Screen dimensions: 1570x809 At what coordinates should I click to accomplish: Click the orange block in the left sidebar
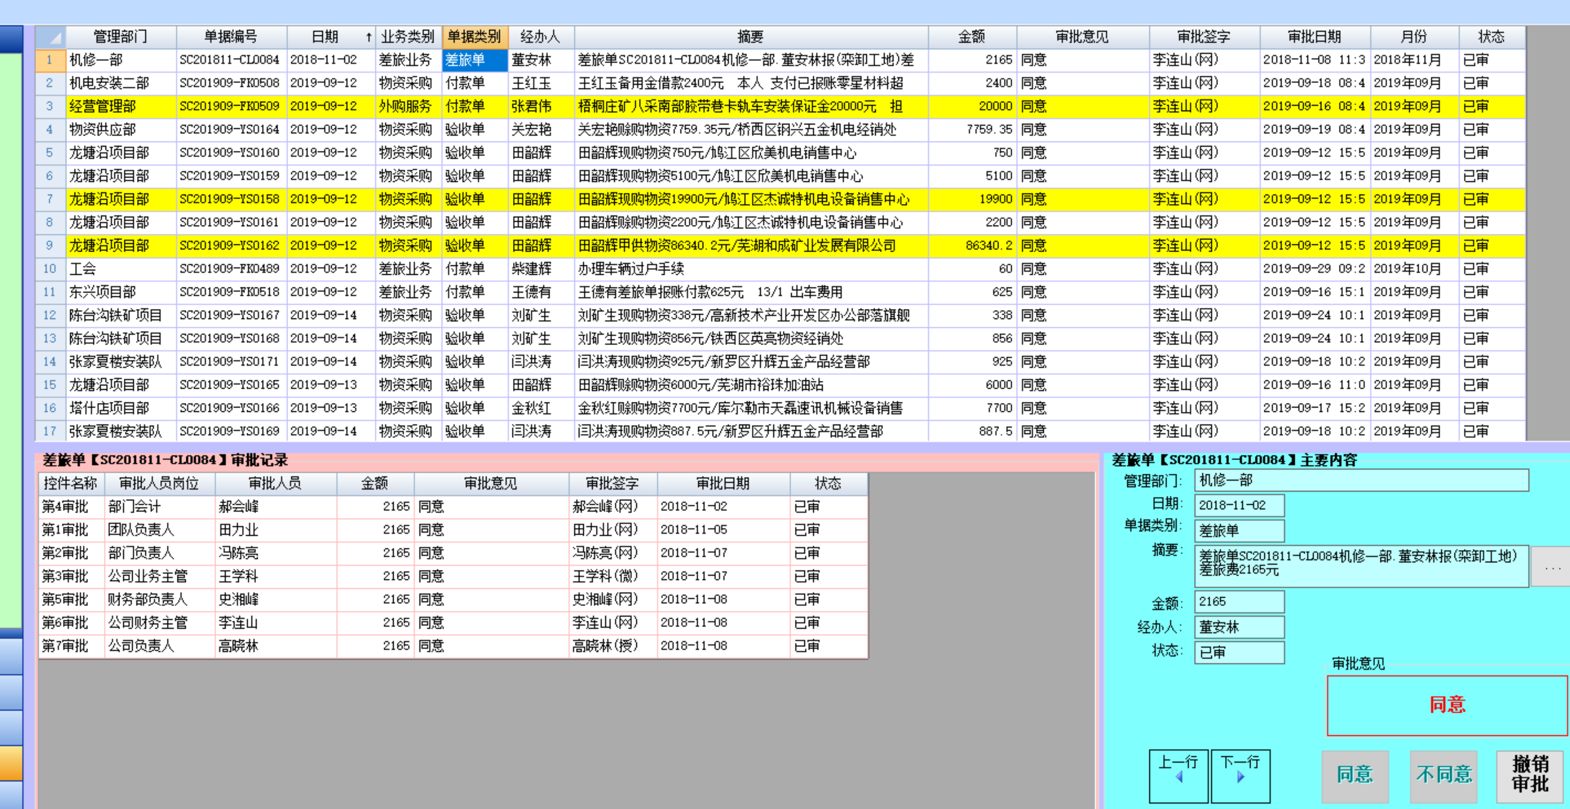(x=11, y=763)
